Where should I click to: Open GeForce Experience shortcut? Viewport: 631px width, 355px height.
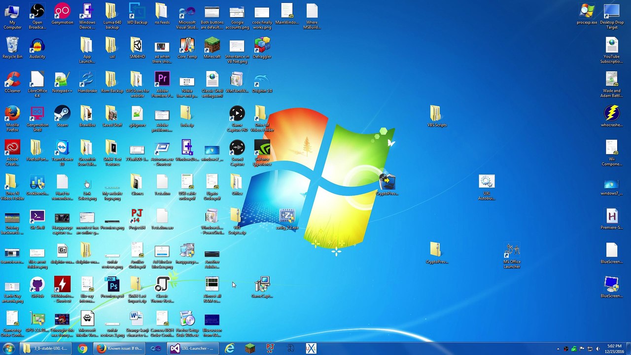pos(262,153)
